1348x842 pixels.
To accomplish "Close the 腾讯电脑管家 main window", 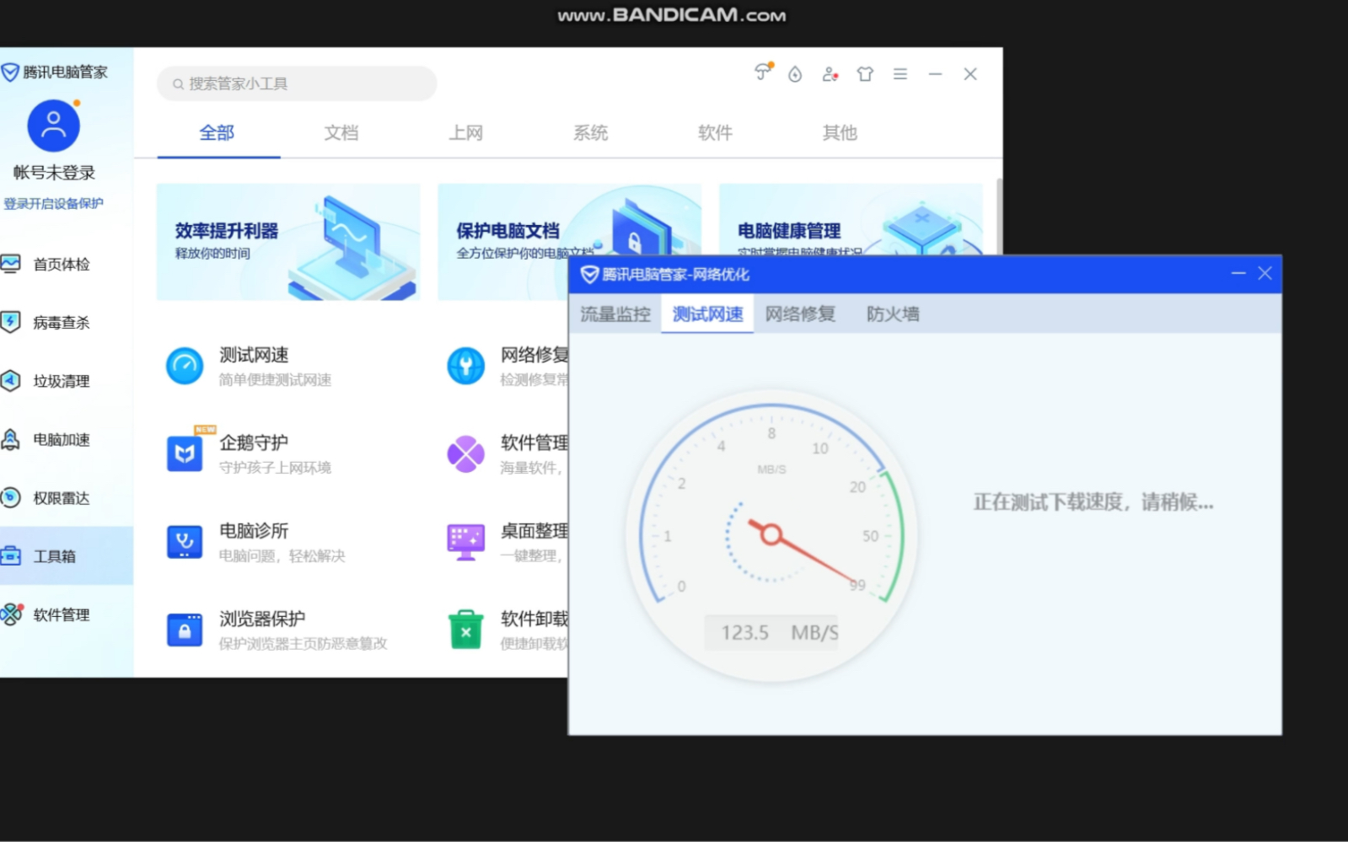I will click(970, 74).
